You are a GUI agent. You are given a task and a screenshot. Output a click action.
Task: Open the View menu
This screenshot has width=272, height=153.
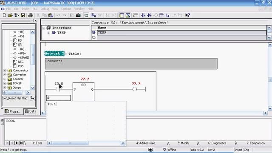pyautogui.click(x=55, y=9)
